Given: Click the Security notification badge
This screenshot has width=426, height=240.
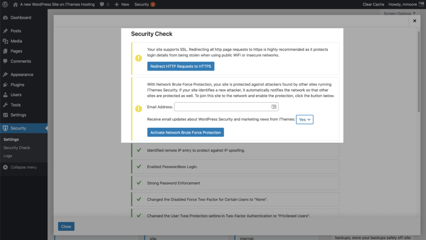Looking at the screenshot, I should (x=153, y=4).
